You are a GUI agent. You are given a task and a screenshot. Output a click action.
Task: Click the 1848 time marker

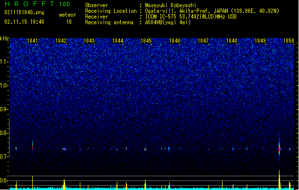click(x=231, y=41)
